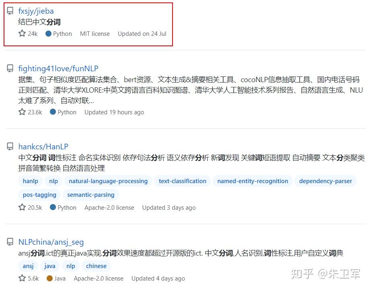Click the repository icon beside fighting41love/funNLP

coord(10,68)
